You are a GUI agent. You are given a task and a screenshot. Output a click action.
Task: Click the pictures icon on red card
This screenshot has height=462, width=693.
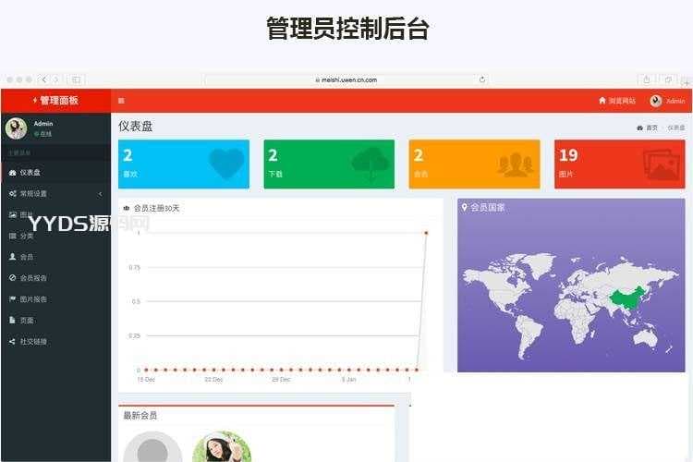coord(662,164)
